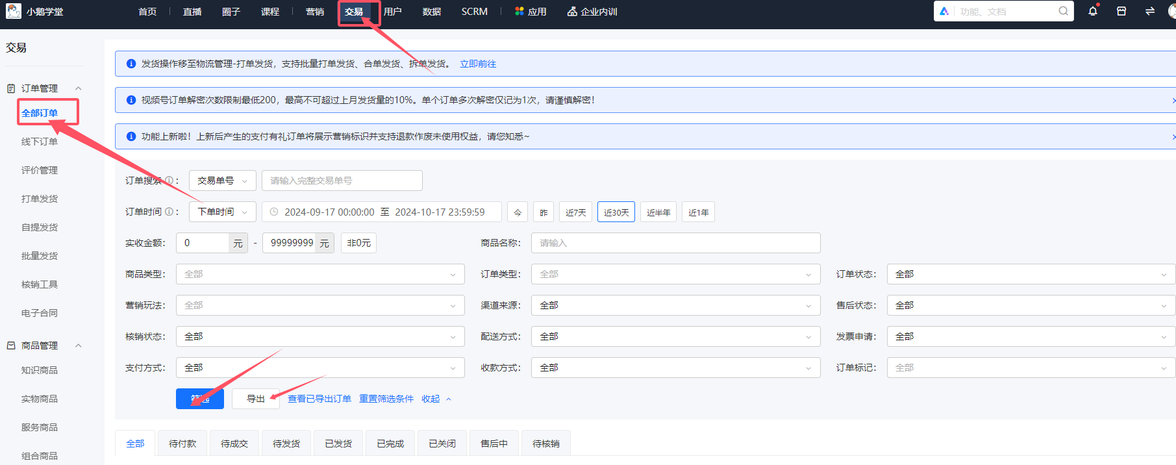Open the 营销 top menu
Image resolution: width=1176 pixels, height=465 pixels.
[x=315, y=12]
